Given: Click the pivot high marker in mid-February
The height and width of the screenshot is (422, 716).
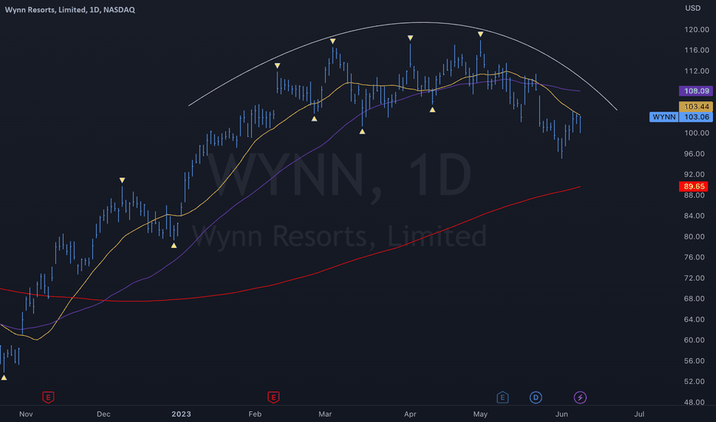Looking at the screenshot, I should (x=277, y=66).
